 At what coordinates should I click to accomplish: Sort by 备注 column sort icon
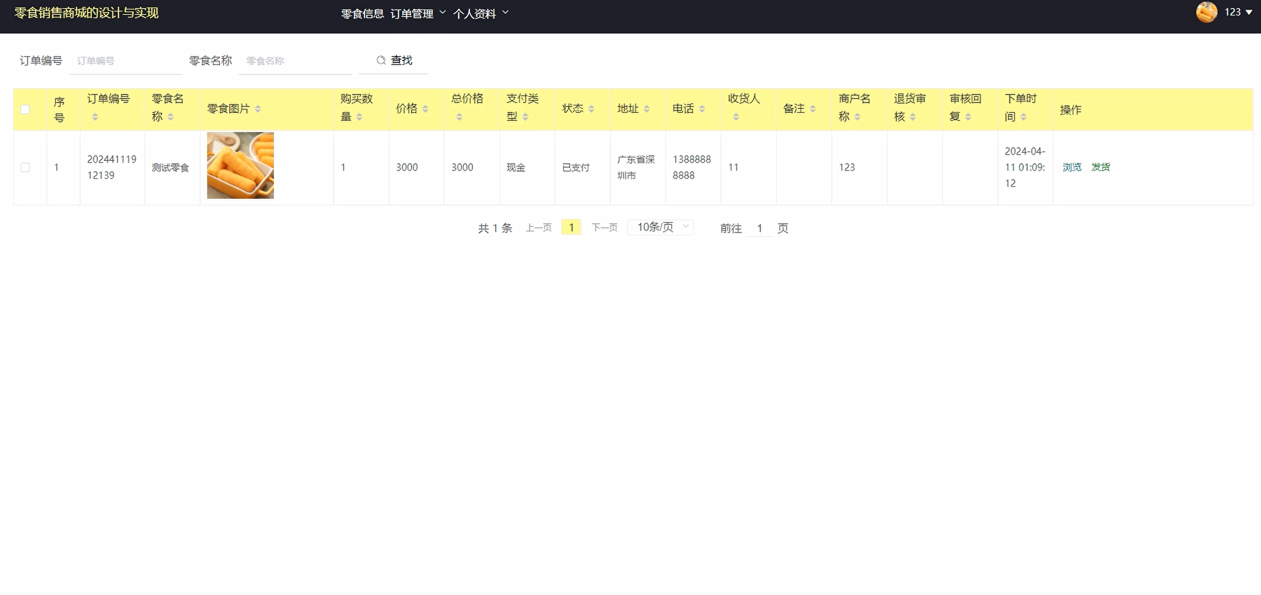tap(813, 109)
